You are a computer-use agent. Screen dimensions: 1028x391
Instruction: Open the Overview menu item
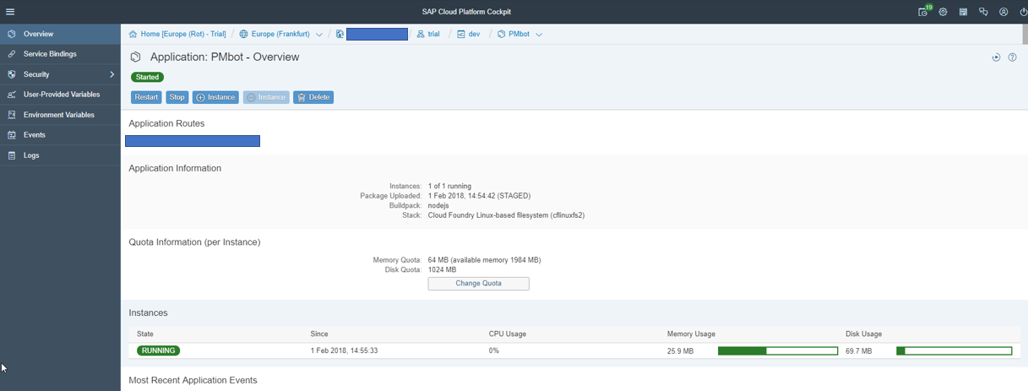(x=60, y=34)
